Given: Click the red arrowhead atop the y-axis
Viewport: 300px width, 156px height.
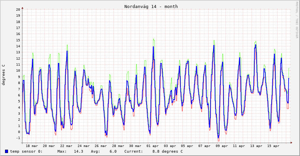Looking at the screenshot, I should tap(22, 7).
